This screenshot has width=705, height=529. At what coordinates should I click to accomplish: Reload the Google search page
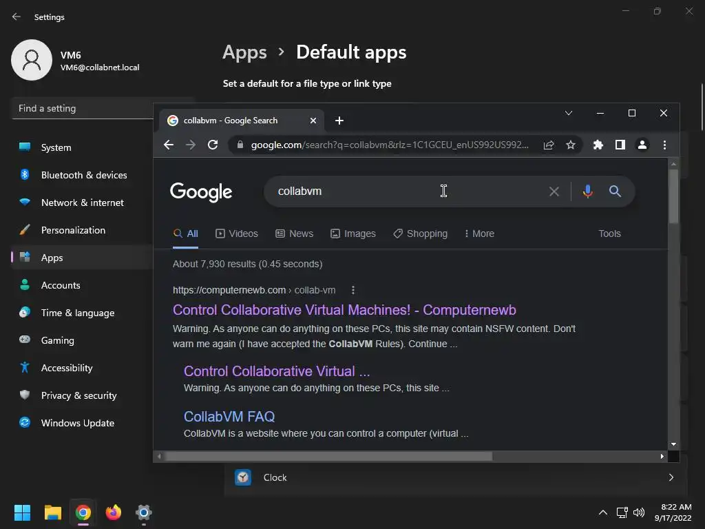tap(213, 145)
